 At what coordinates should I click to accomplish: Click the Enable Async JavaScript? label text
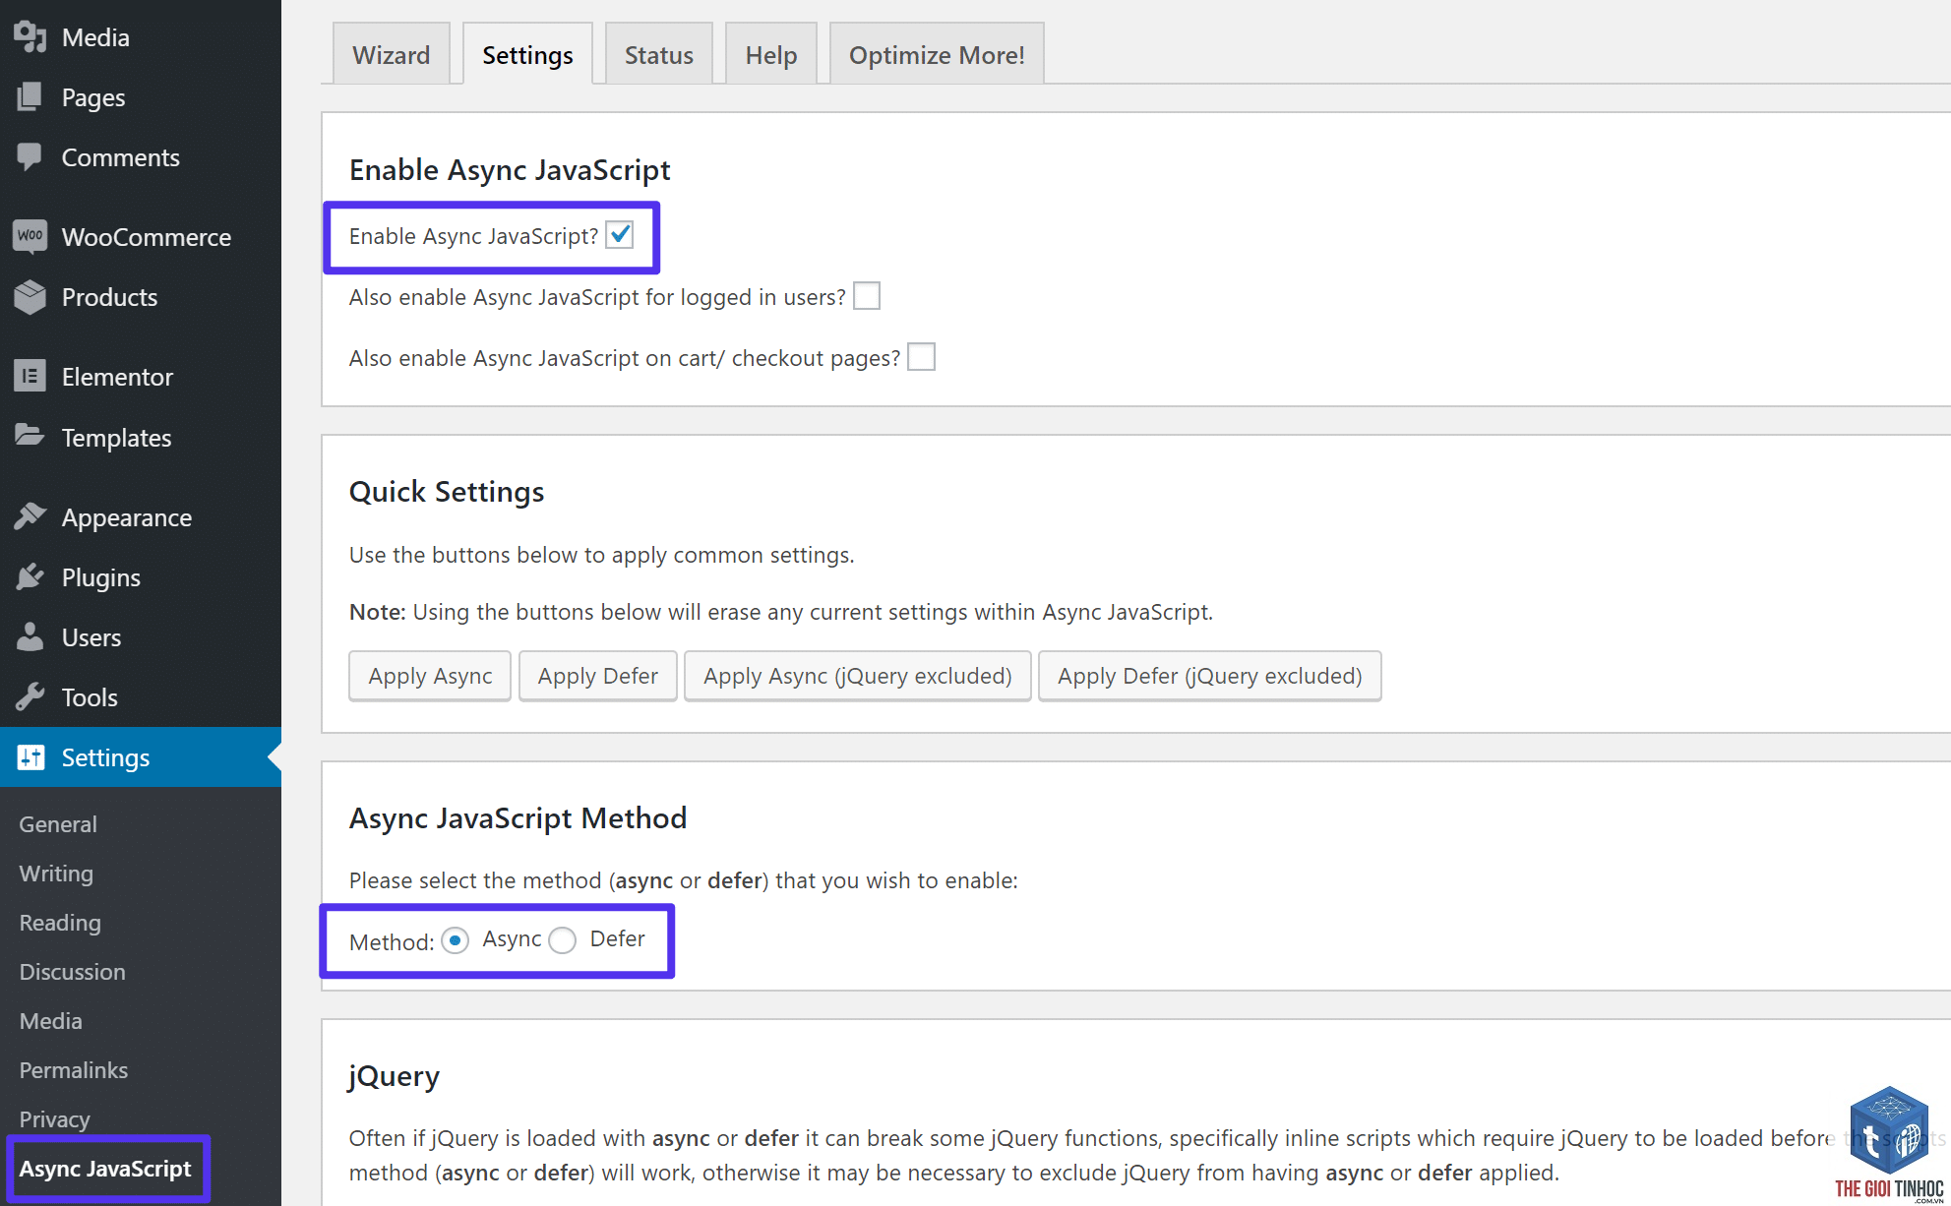(473, 236)
